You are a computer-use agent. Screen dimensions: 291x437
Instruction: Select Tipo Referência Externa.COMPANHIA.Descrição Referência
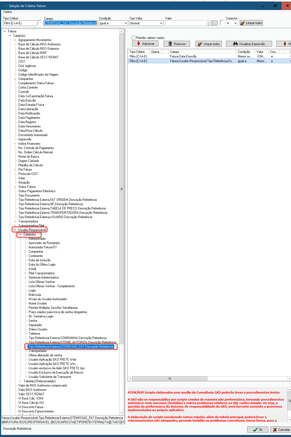(x=67, y=338)
